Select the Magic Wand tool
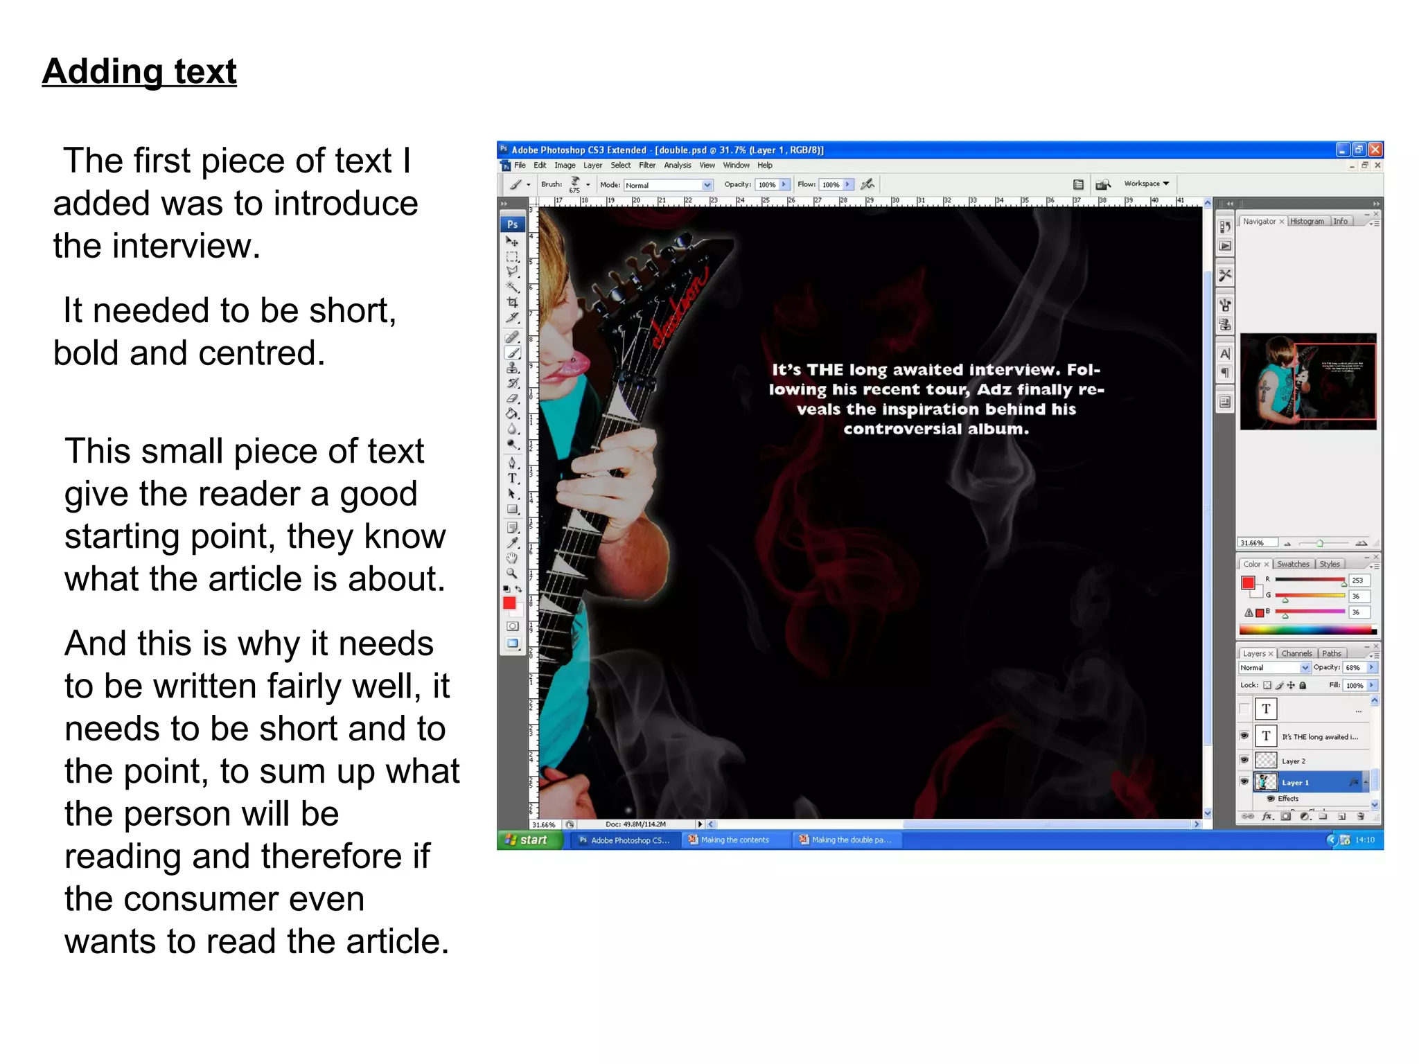1419x1064 pixels. [x=512, y=287]
